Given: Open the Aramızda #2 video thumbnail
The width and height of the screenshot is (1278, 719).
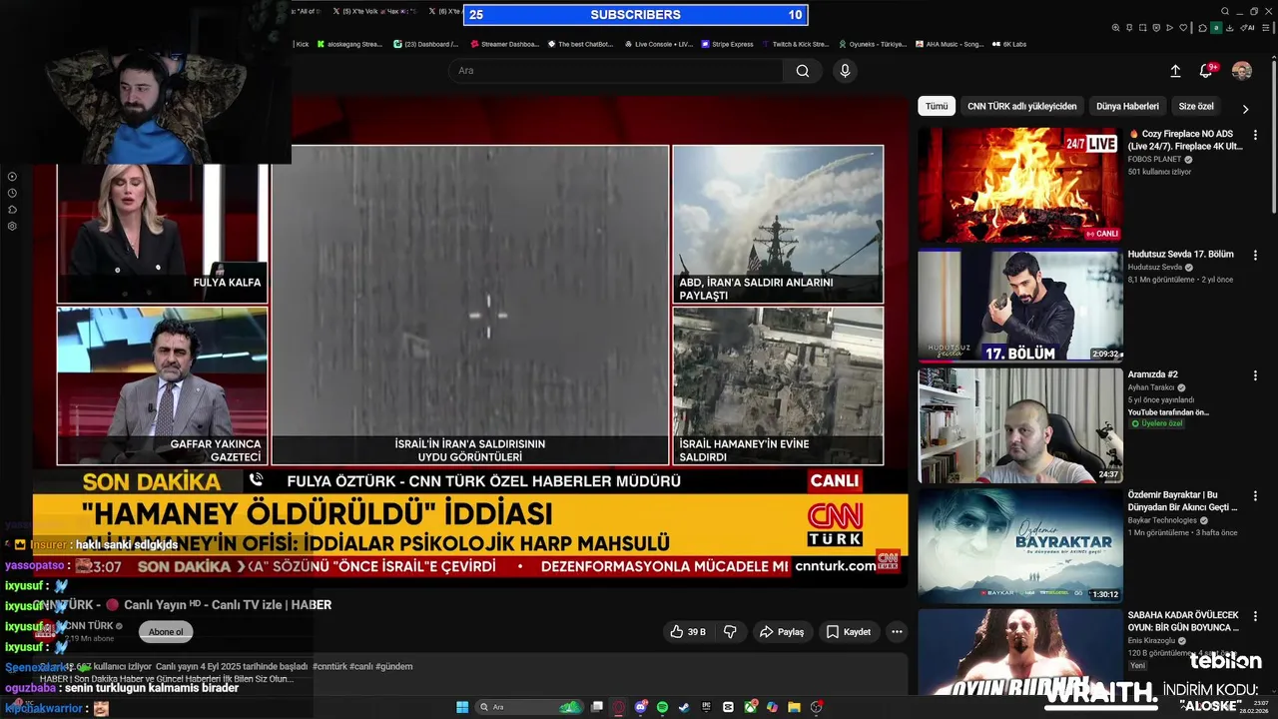Looking at the screenshot, I should coord(1020,426).
